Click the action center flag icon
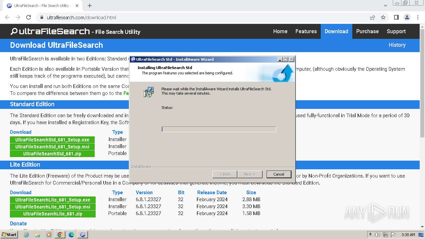The image size is (425, 239). pos(393,235)
